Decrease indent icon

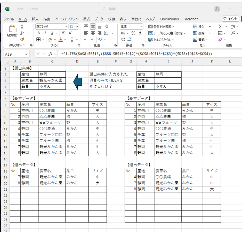tap(86, 40)
